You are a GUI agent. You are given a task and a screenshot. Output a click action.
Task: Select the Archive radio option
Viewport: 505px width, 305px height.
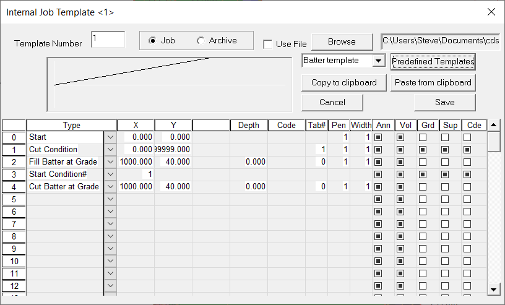tap(201, 41)
